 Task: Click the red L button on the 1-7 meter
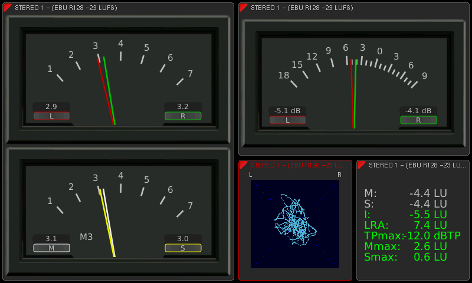click(x=51, y=116)
